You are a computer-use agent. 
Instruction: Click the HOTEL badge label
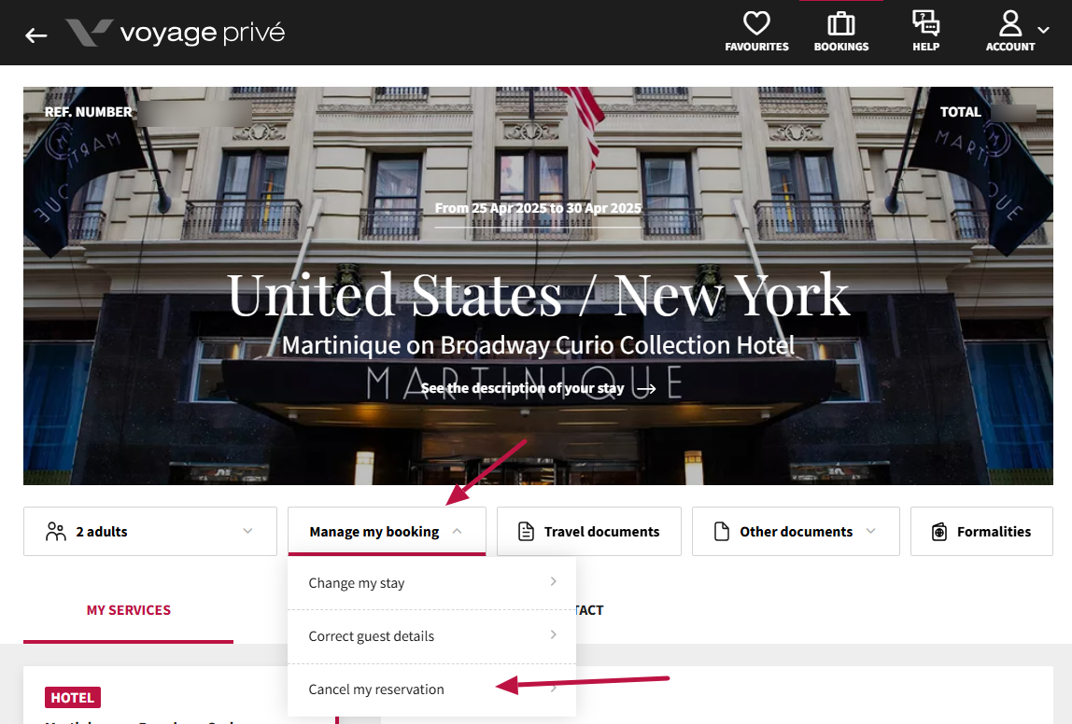(x=73, y=697)
